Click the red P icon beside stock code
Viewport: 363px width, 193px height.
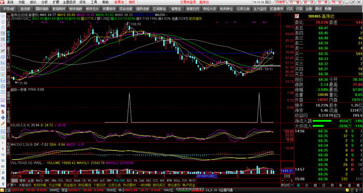coord(297,17)
